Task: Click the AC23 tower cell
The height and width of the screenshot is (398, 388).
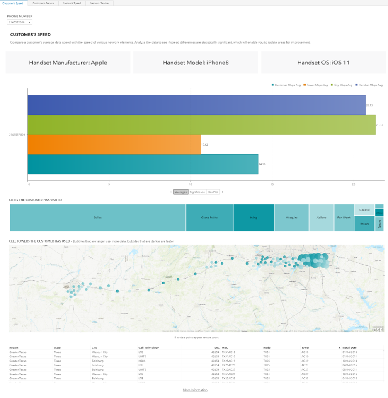Action: [x=305, y=365]
